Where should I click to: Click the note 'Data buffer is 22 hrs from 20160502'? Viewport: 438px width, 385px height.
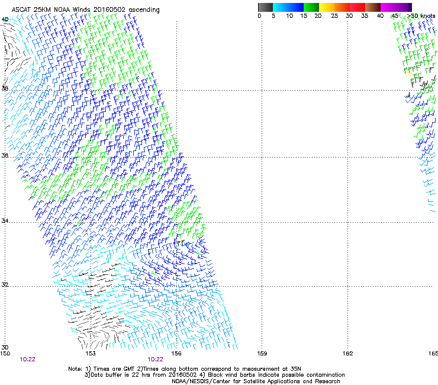143,375
